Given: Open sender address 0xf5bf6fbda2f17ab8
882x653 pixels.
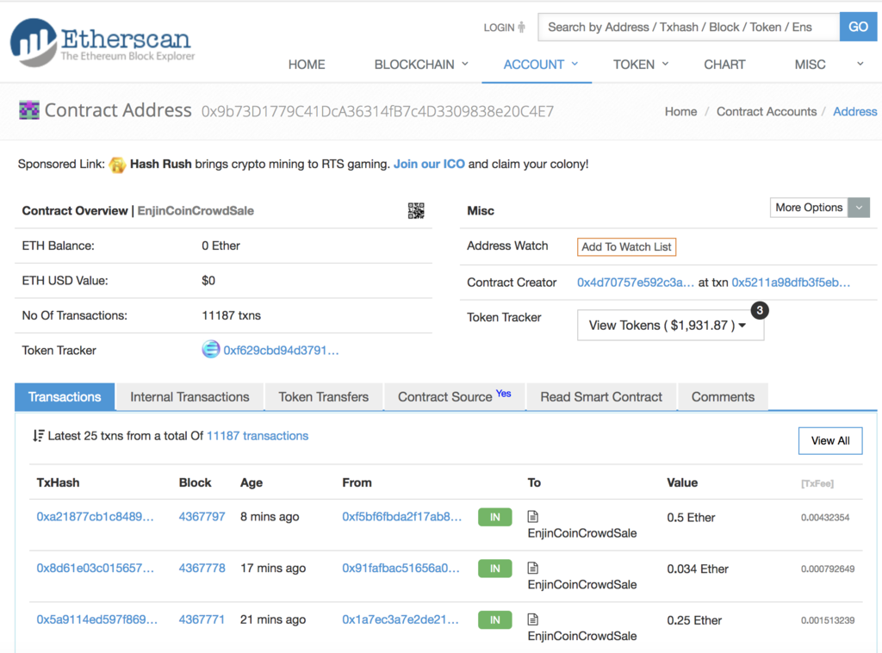Looking at the screenshot, I should tap(401, 516).
